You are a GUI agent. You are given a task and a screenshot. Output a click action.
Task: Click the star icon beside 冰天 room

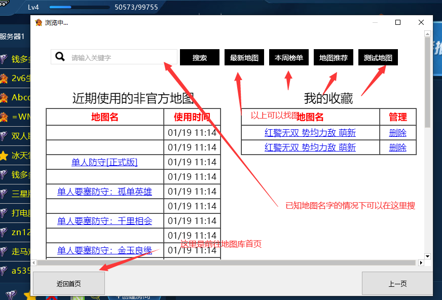(4, 155)
